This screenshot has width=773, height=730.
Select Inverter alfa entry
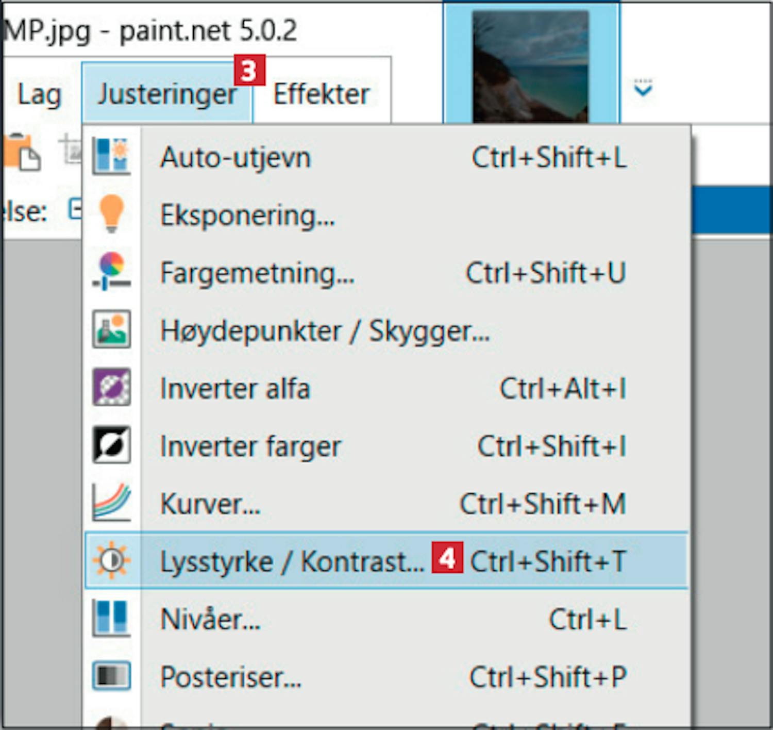[x=386, y=388]
